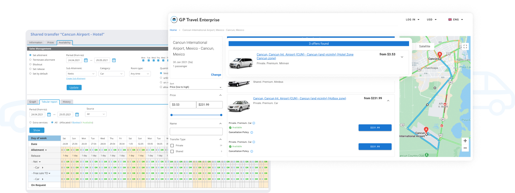Click the maximum price slider handle
Image resolution: width=515 pixels, height=193 pixels.
click(221, 115)
